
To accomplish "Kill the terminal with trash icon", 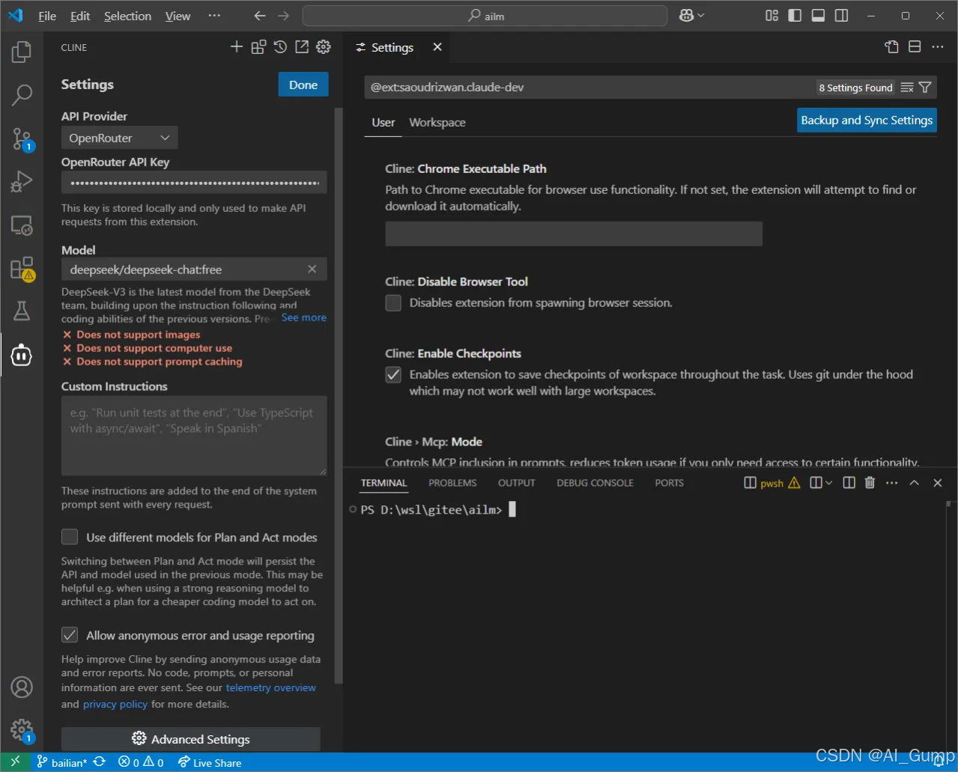I will point(870,483).
